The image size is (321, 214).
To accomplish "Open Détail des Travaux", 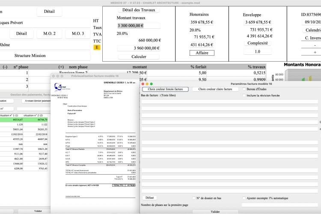I will [x=139, y=10].
